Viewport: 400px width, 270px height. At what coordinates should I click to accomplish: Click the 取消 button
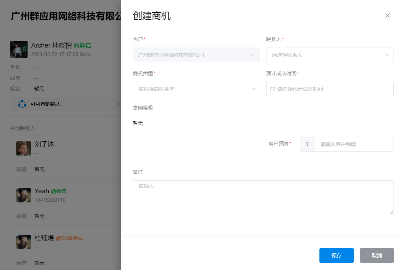click(377, 255)
